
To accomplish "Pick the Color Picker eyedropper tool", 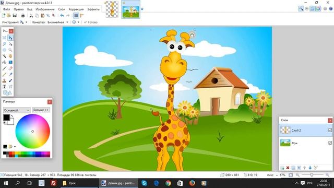I will (10, 74).
